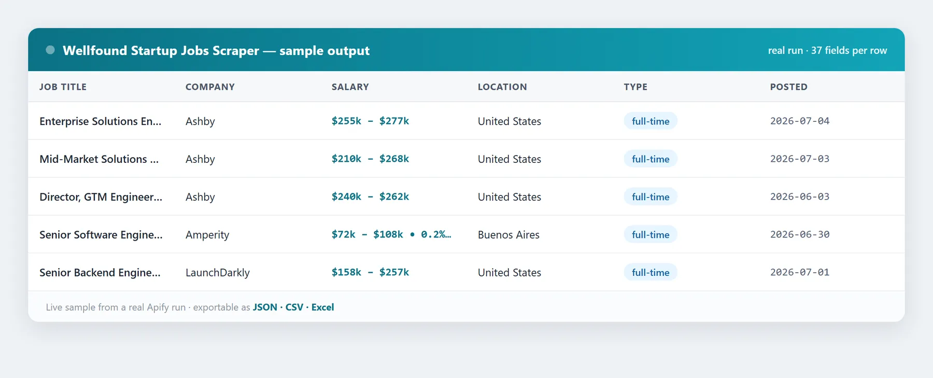The height and width of the screenshot is (378, 933).
Task: Click the $72k – $108k salary with equity
Action: (391, 234)
